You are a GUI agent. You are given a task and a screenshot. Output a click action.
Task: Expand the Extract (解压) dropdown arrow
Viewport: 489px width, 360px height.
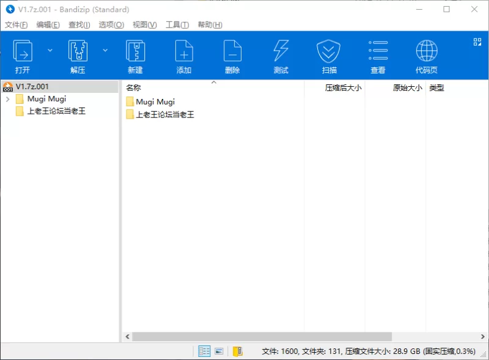coord(105,50)
